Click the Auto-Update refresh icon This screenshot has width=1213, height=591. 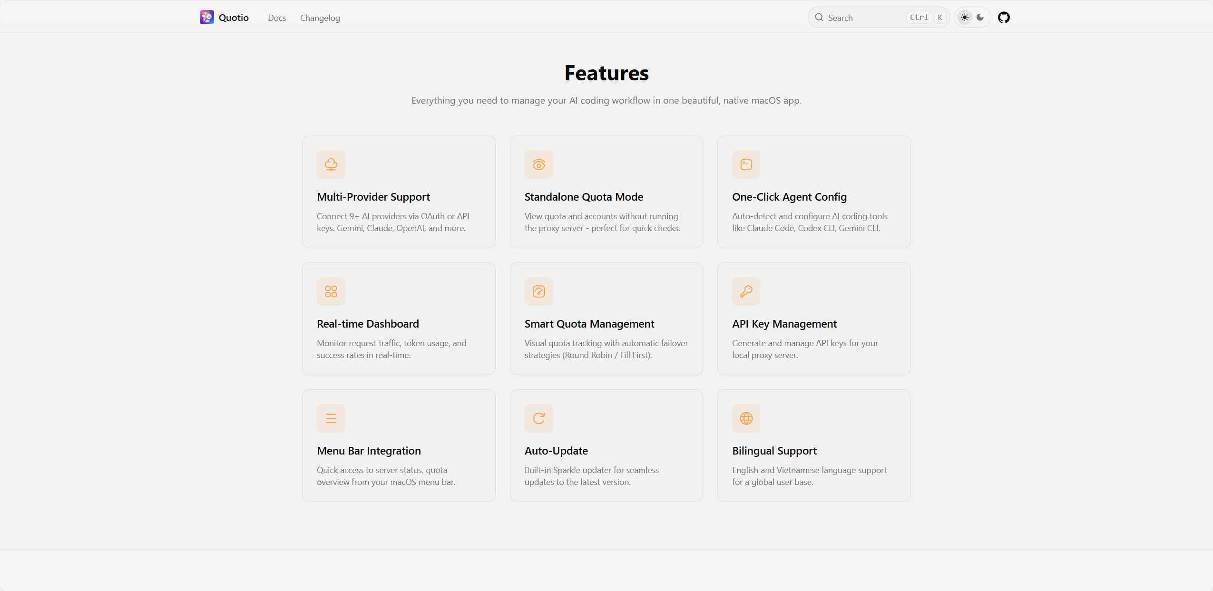538,418
